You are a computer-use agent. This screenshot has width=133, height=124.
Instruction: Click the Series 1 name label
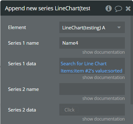click(x=23, y=43)
